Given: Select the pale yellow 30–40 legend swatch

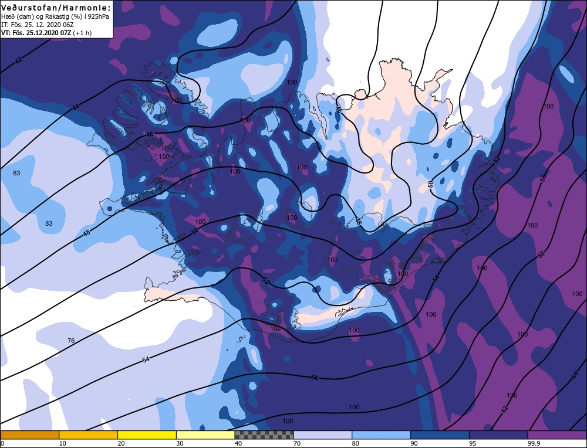Looking at the screenshot, I should 205,435.
